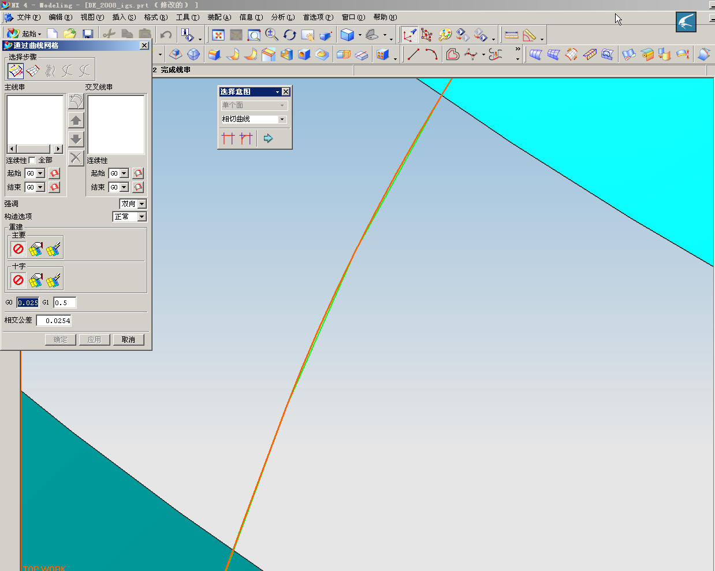
Task: Select the Rotate view icon
Action: point(290,35)
